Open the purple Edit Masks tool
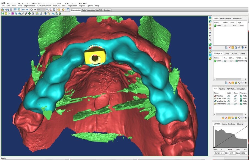The height and width of the screenshot is (160, 249). pyautogui.click(x=13, y=14)
